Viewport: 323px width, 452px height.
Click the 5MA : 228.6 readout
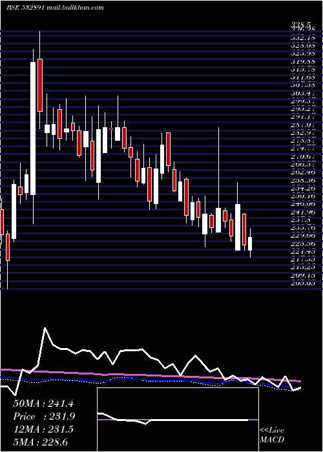tap(40, 442)
